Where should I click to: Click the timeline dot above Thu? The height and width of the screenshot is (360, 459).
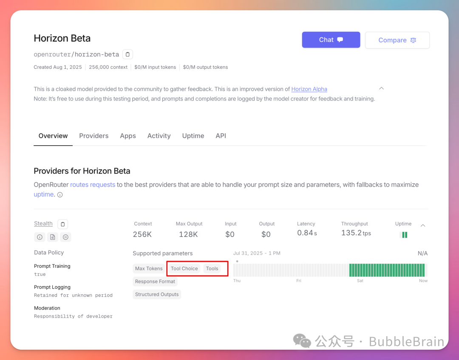click(237, 261)
